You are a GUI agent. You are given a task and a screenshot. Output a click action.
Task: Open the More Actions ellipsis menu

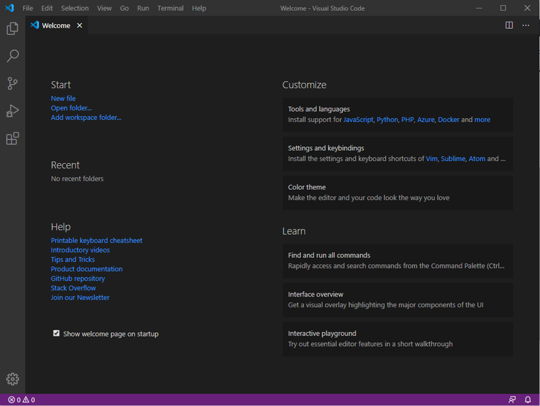click(x=526, y=25)
